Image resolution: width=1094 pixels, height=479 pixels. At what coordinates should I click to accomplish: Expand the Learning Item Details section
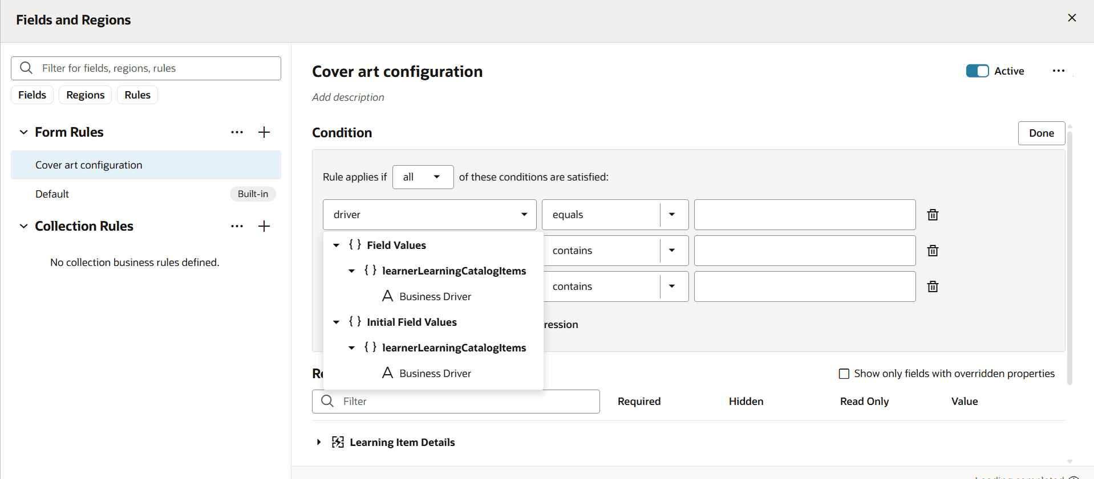(x=319, y=443)
